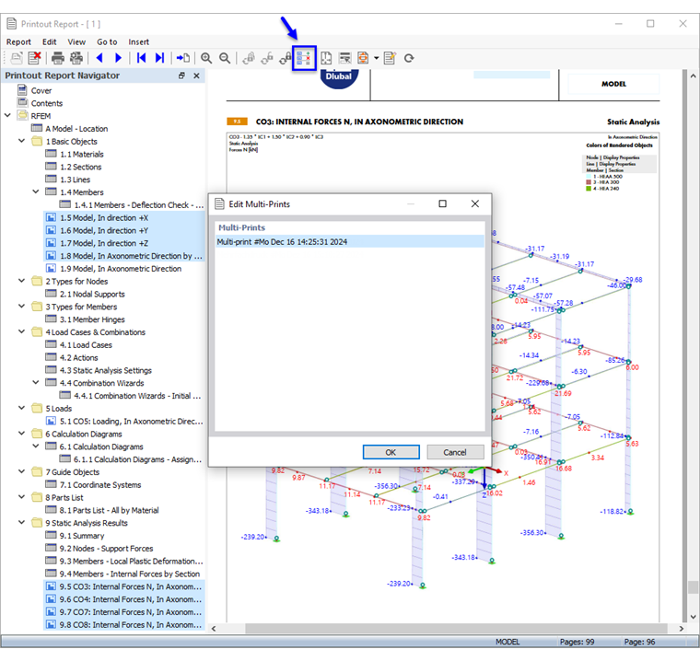Viewport: 700px width, 661px height.
Task: Click Cancel in Edit Multi-Prints dialog
Action: (455, 452)
